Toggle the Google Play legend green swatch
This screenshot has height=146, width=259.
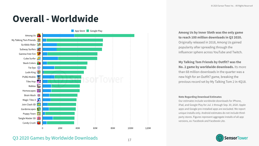pyautogui.click(x=88, y=31)
